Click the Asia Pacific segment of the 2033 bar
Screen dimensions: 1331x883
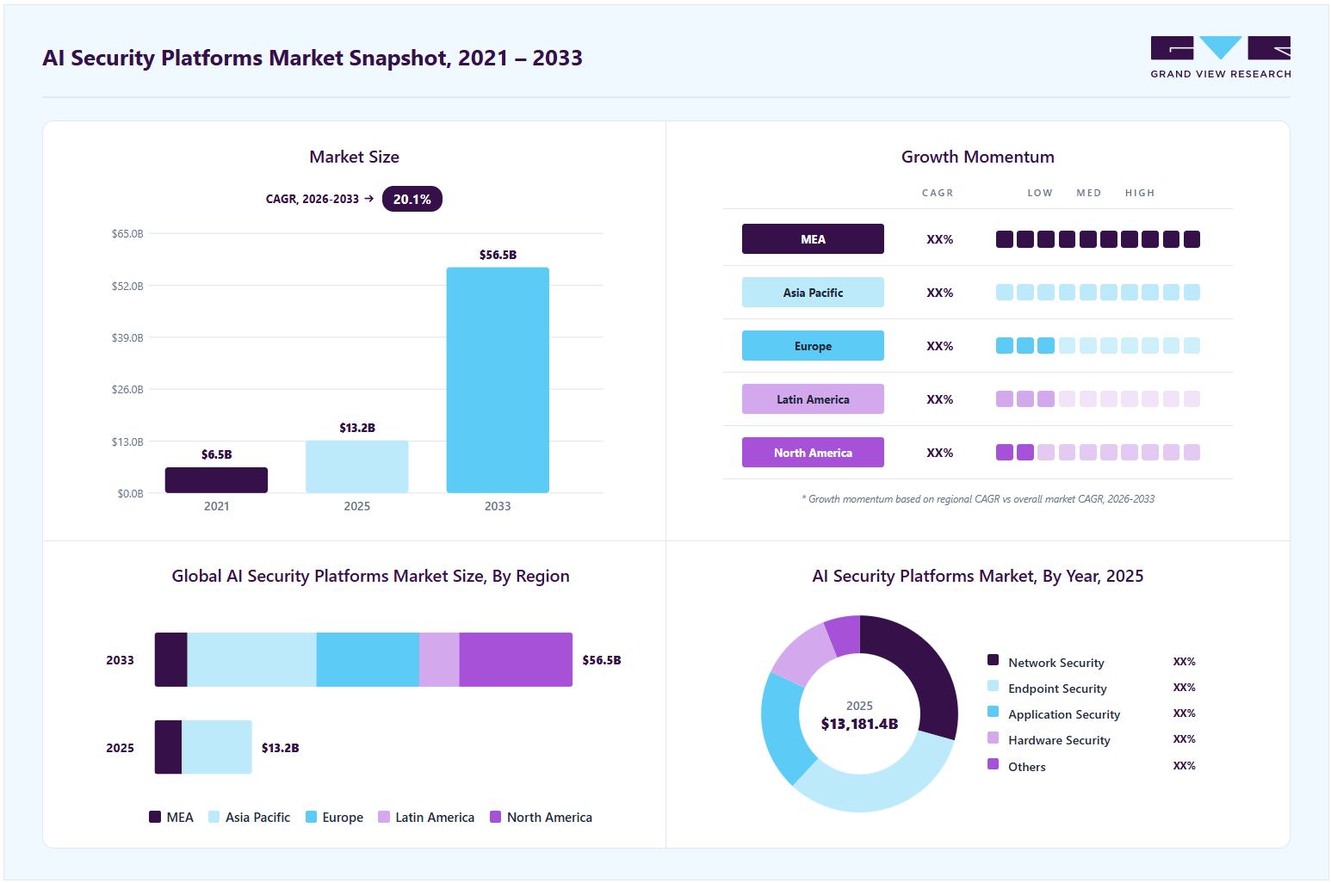tap(252, 659)
